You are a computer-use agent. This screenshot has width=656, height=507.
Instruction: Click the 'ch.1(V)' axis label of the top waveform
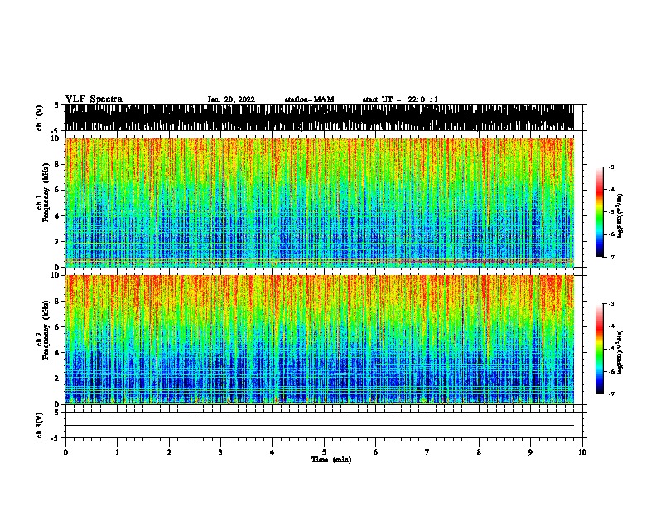click(x=40, y=118)
